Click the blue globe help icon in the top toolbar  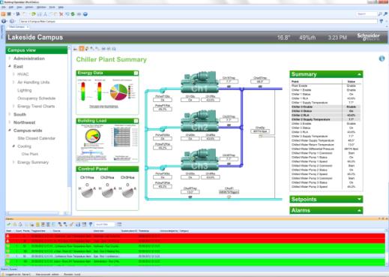click(x=85, y=14)
